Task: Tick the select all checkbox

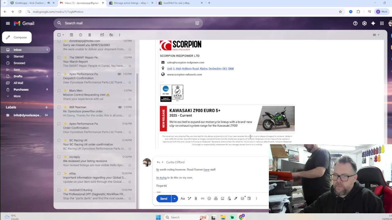Action: tap(59, 35)
